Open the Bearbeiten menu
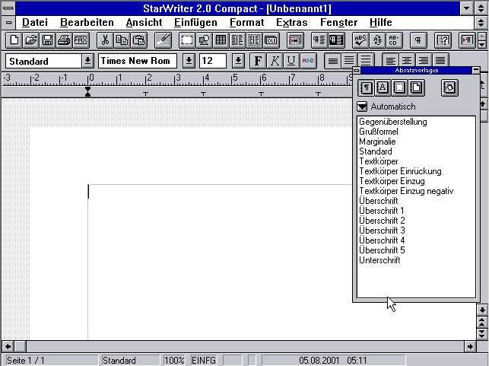The image size is (489, 366). (87, 23)
